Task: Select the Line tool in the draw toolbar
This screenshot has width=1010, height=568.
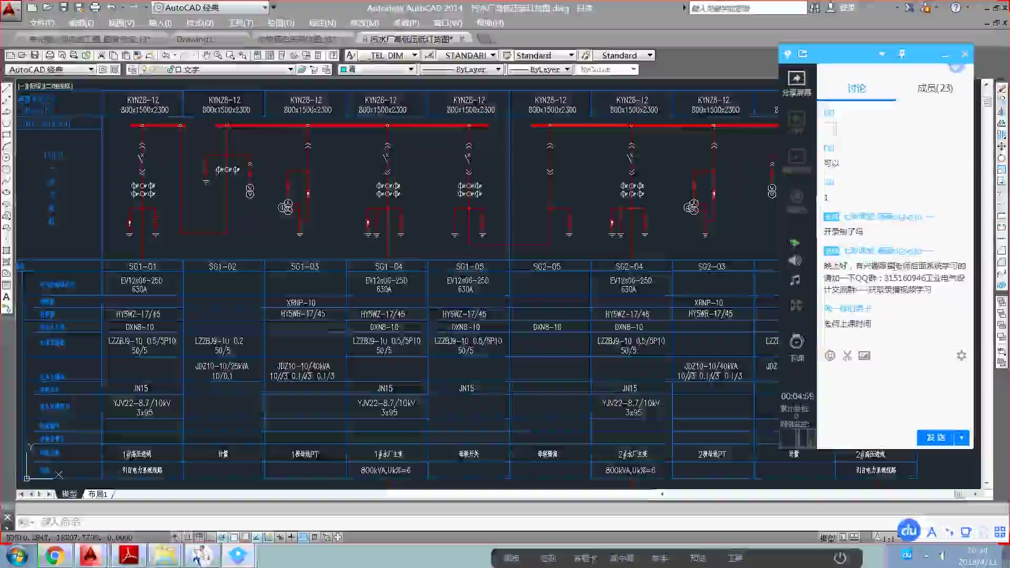Action: coord(6,88)
